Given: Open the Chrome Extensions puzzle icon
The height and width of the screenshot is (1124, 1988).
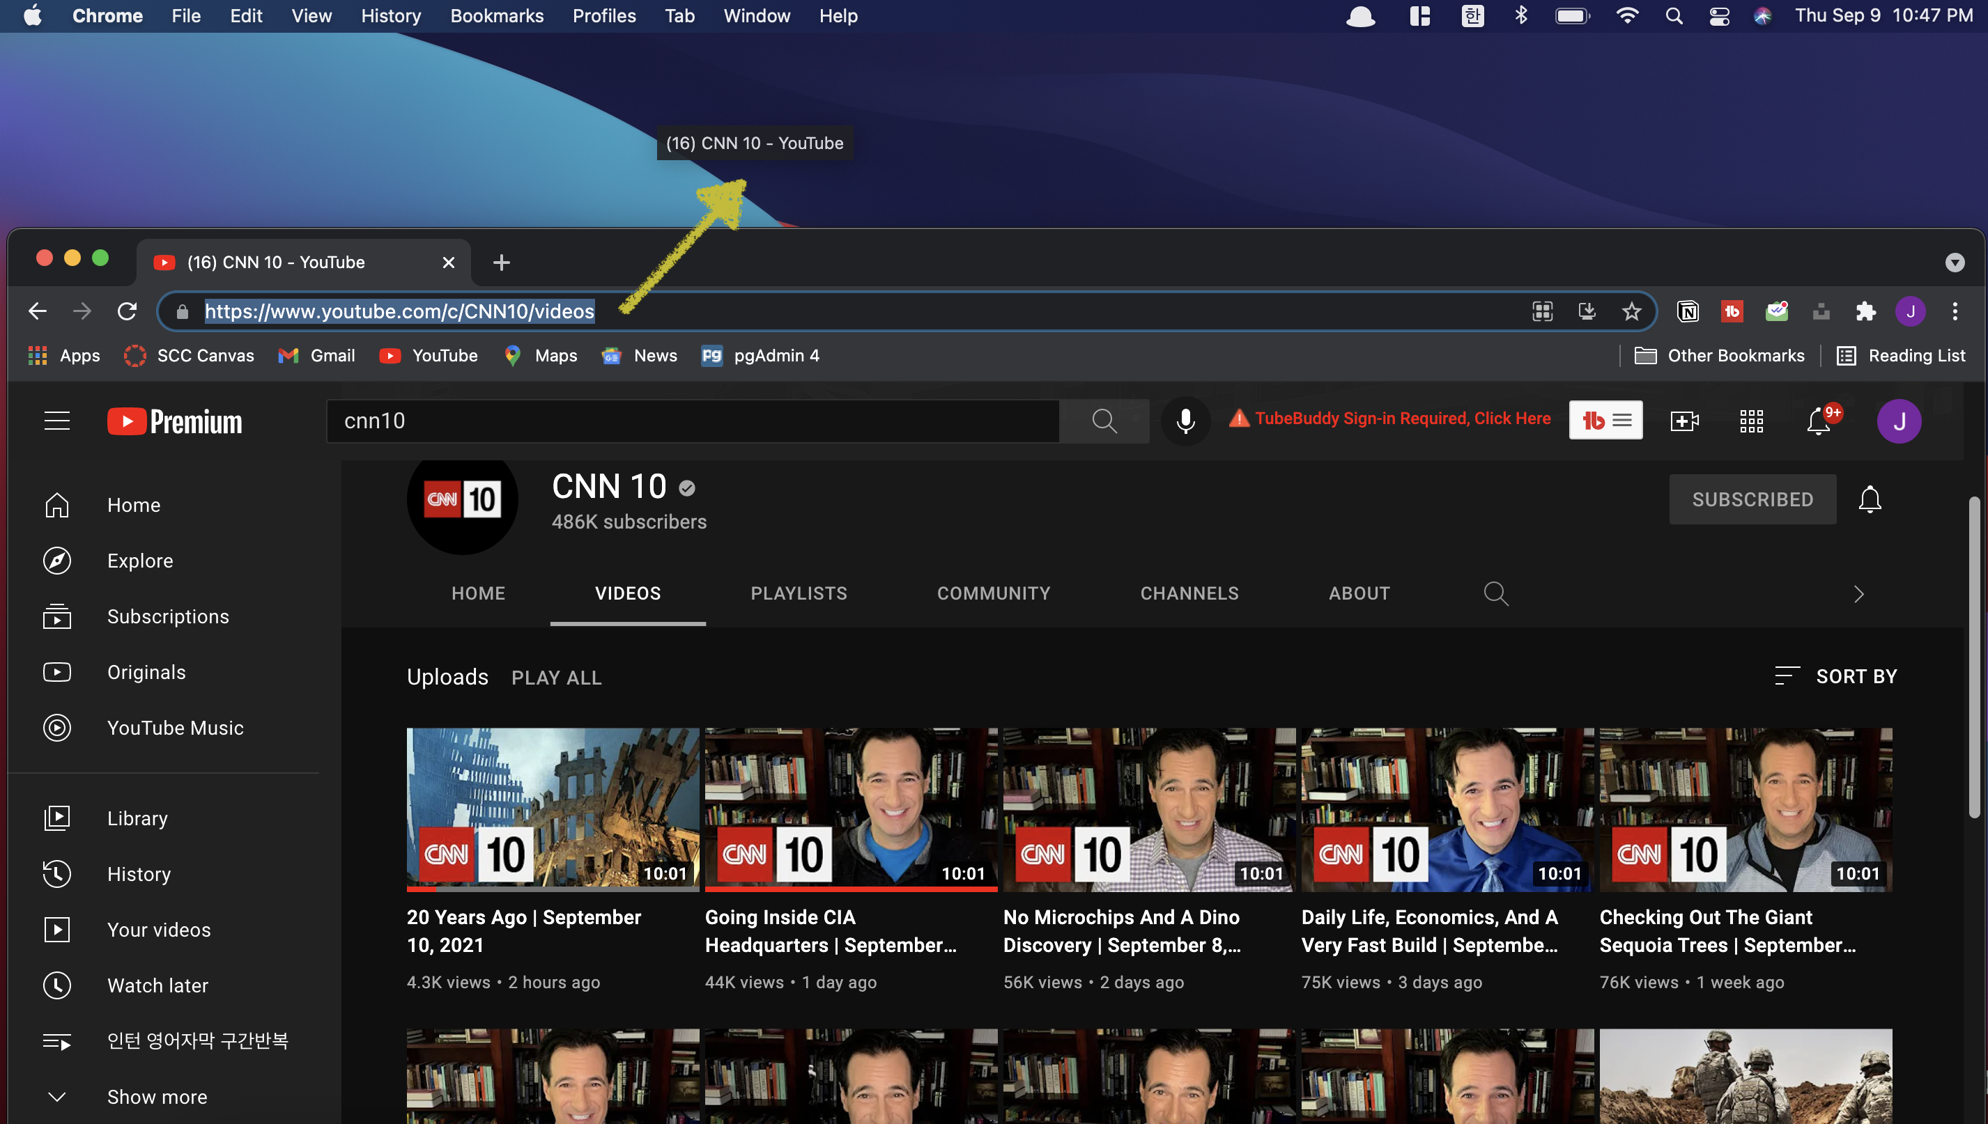Looking at the screenshot, I should tap(1866, 311).
